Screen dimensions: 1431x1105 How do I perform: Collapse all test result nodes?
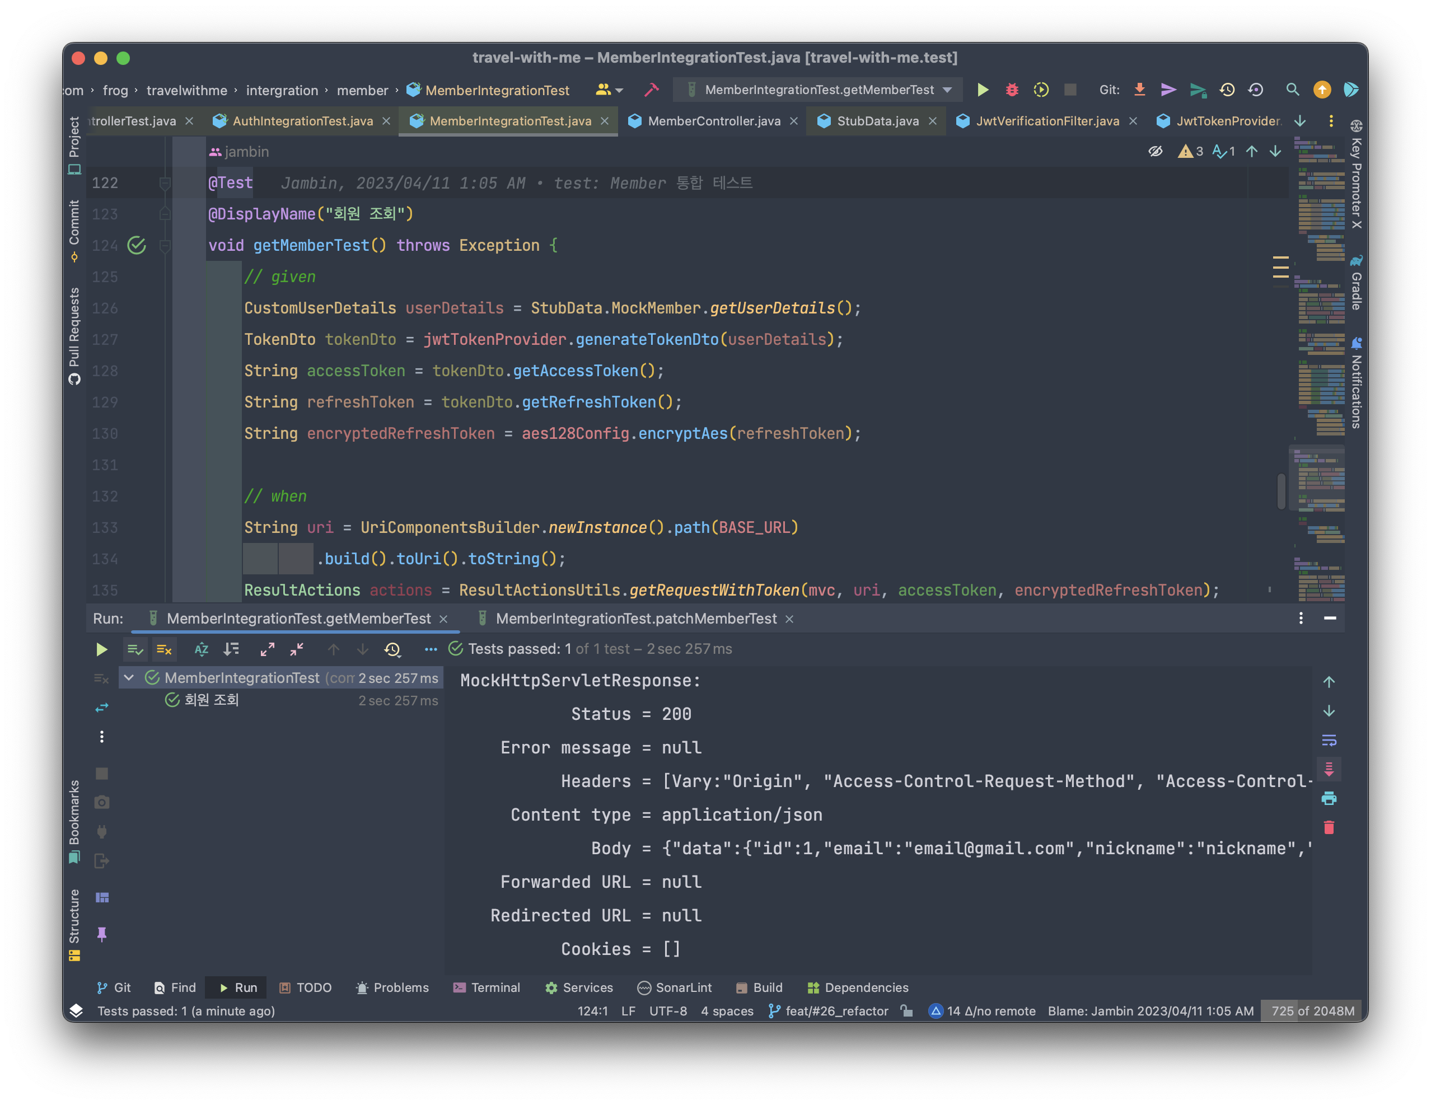296,649
